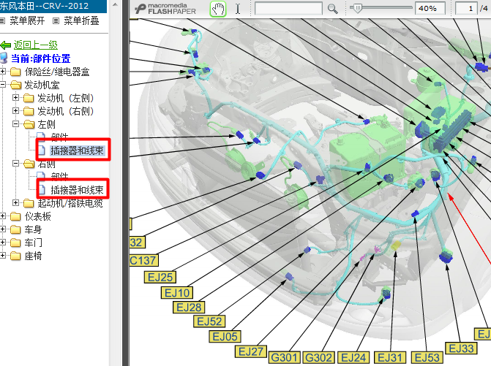Viewport: 491px width, 366px height.
Task: Click the 座椅 folder icon
Action: click(x=15, y=256)
